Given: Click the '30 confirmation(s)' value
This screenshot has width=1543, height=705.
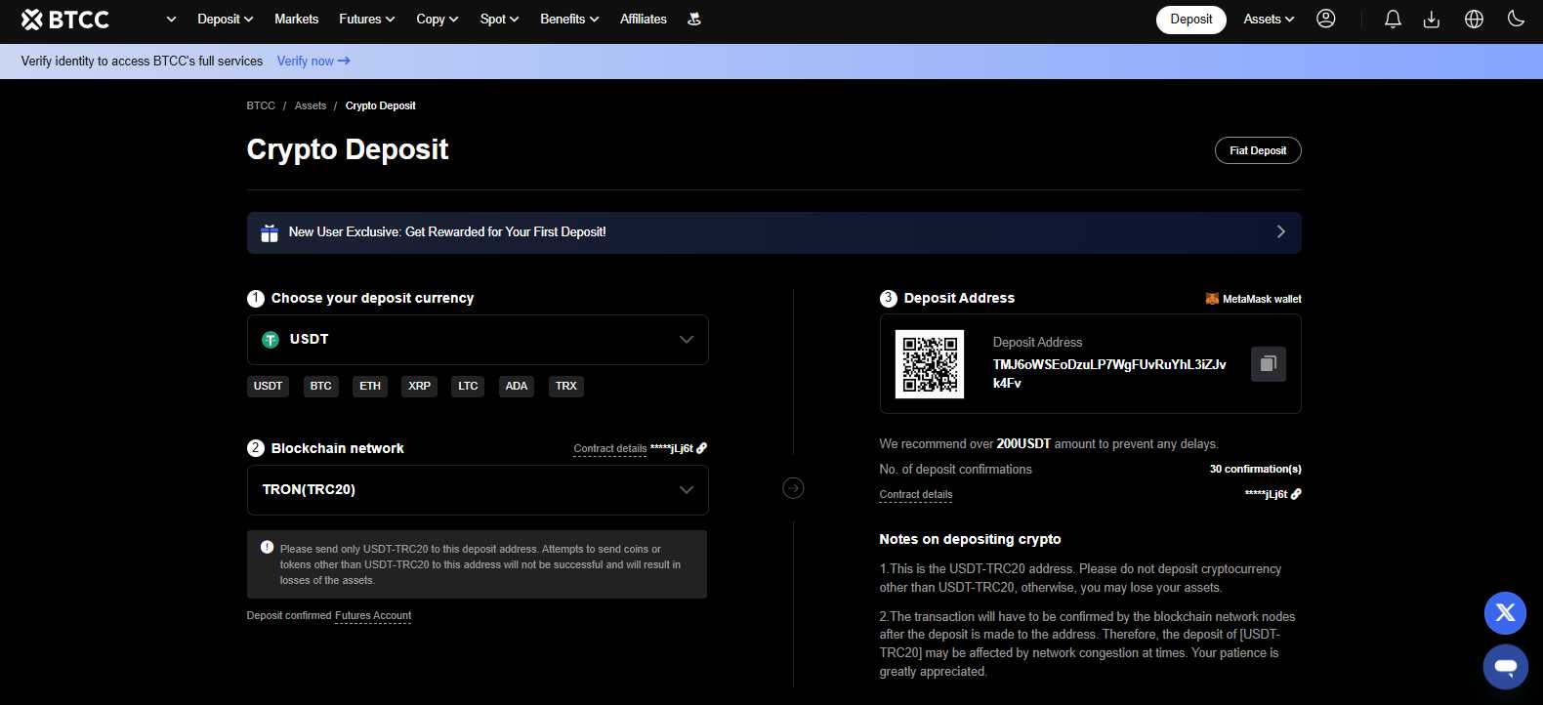Looking at the screenshot, I should 1255,470.
